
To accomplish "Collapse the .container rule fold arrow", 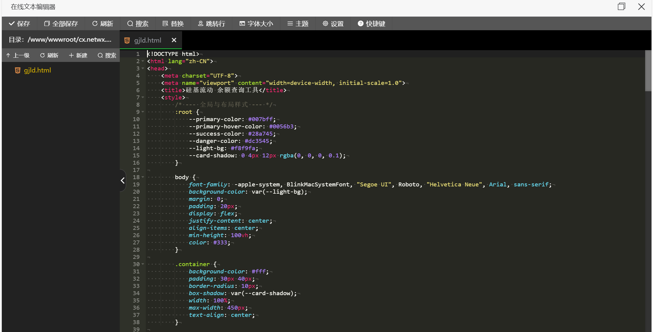I will click(142, 264).
